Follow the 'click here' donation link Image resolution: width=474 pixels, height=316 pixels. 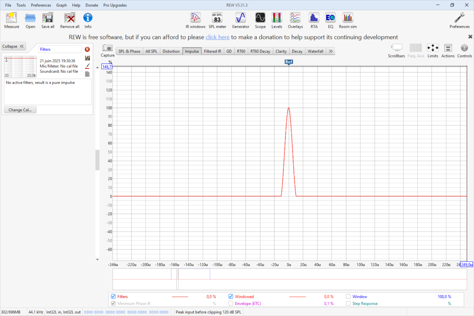click(217, 37)
